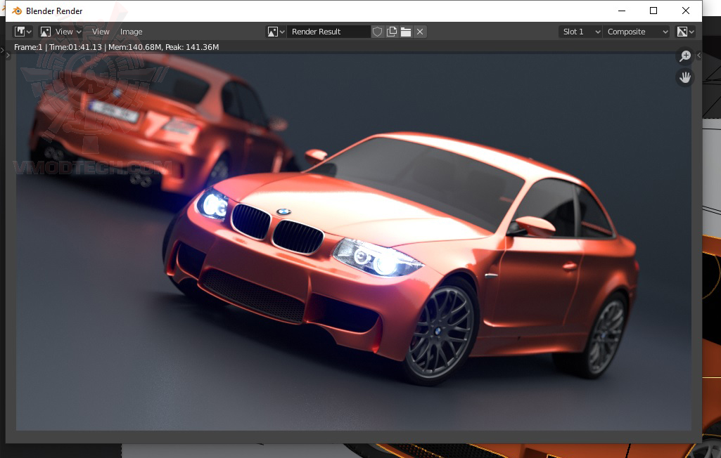Screen dimensions: 721x458
Task: Click the Peak: 141.36M memory text
Action: 192,47
